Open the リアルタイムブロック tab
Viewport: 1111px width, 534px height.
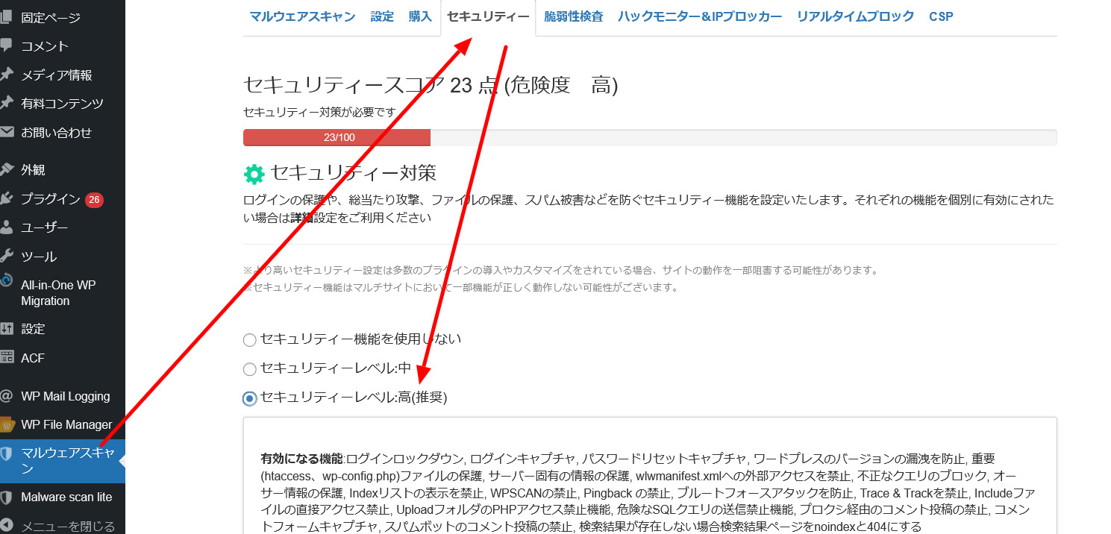pyautogui.click(x=855, y=16)
